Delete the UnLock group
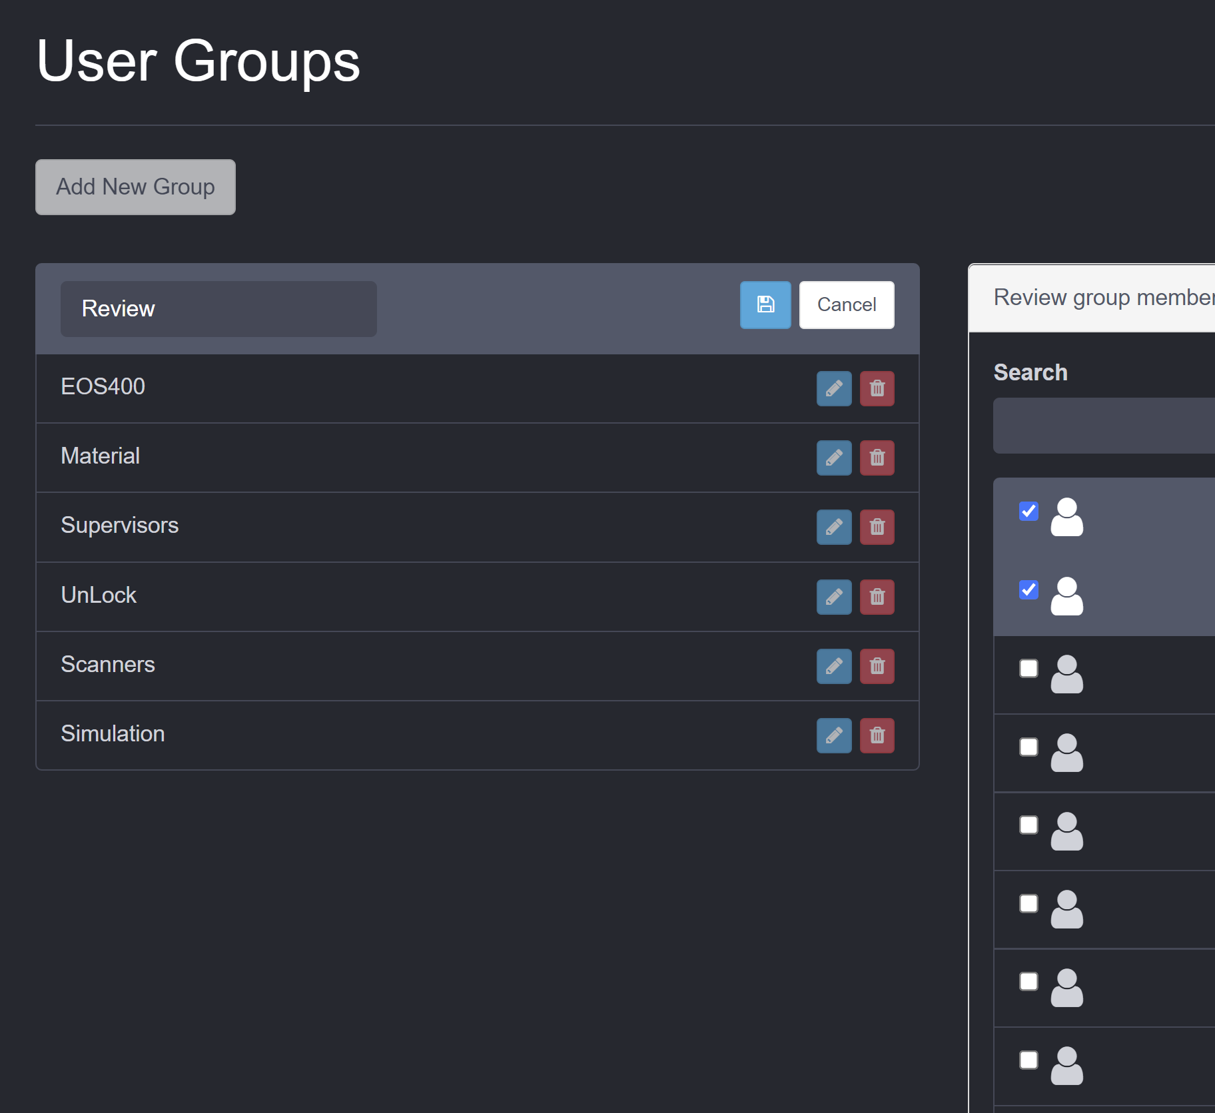Screen dimensions: 1215x1113 tap(877, 597)
